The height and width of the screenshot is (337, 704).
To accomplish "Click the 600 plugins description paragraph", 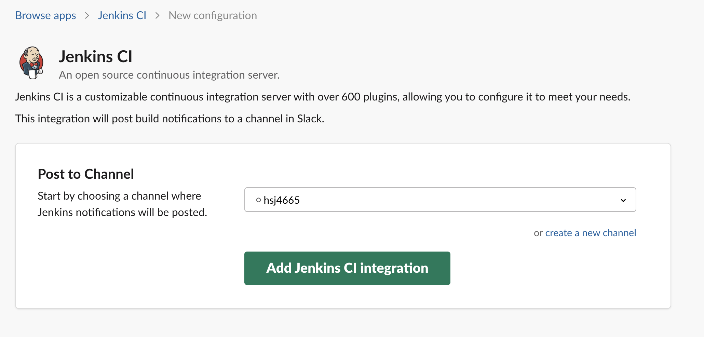I will tap(323, 97).
